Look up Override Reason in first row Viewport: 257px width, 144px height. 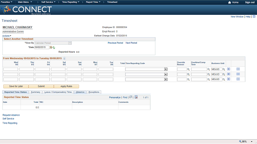(188, 69)
